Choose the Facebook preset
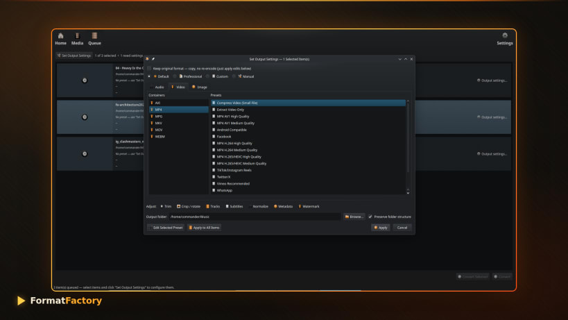 pos(308,137)
